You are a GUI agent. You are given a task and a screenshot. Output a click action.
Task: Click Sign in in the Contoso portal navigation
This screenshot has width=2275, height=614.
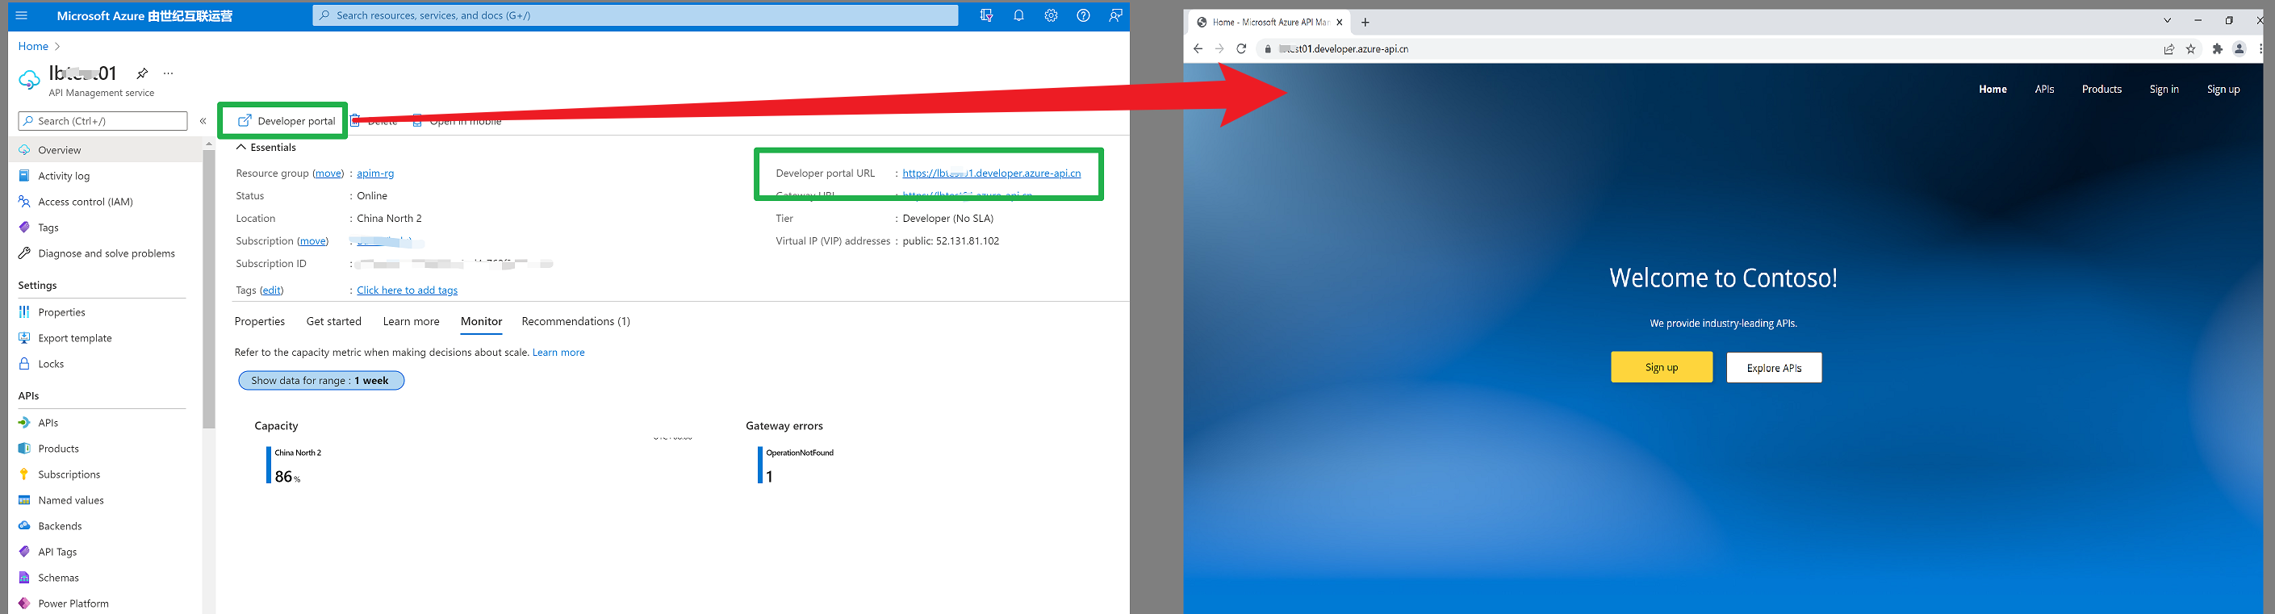[2164, 90]
